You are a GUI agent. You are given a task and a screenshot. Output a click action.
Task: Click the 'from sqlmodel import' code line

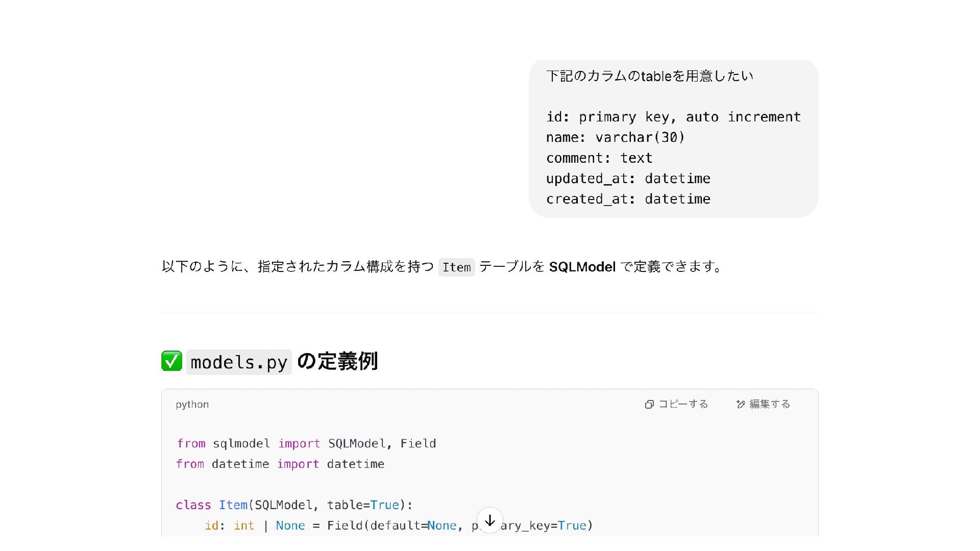306,443
